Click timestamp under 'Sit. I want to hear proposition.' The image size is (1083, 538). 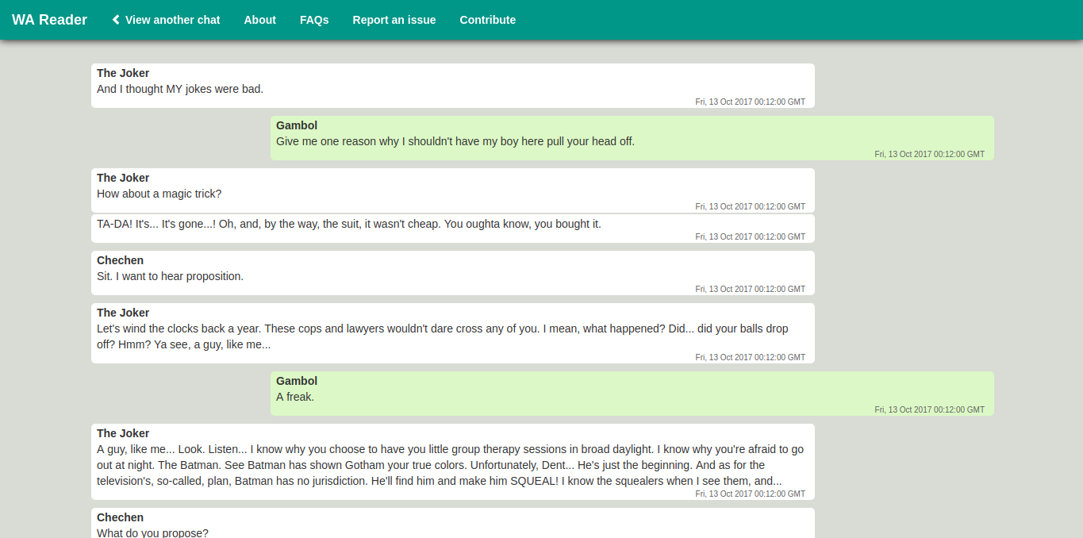tap(750, 289)
